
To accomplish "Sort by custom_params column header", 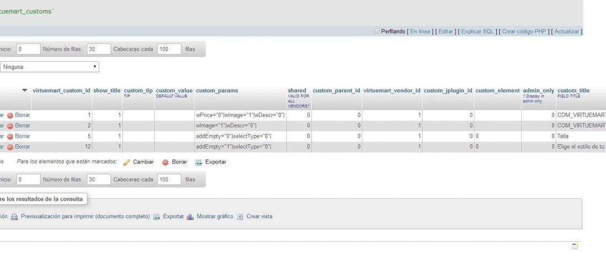I will click(217, 91).
